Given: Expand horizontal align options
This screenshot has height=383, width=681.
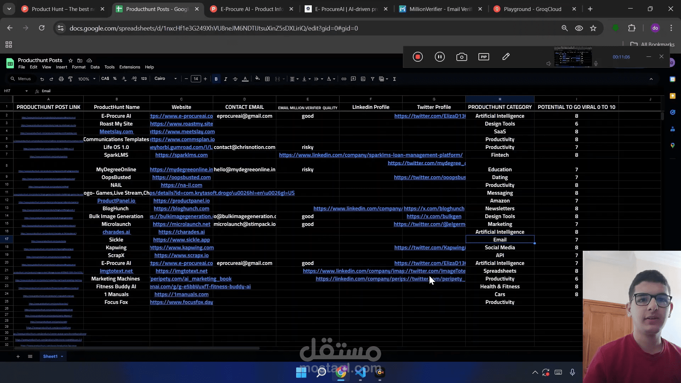Looking at the screenshot, I should coord(294,79).
